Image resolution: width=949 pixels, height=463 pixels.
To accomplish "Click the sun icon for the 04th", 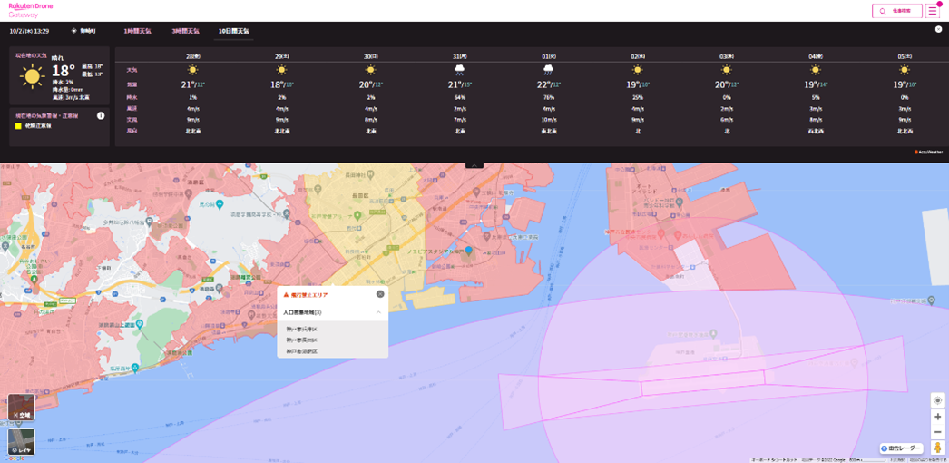I will pos(816,70).
